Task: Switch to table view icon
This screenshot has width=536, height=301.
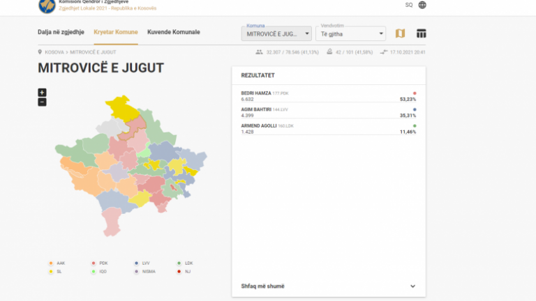Action: [421, 33]
